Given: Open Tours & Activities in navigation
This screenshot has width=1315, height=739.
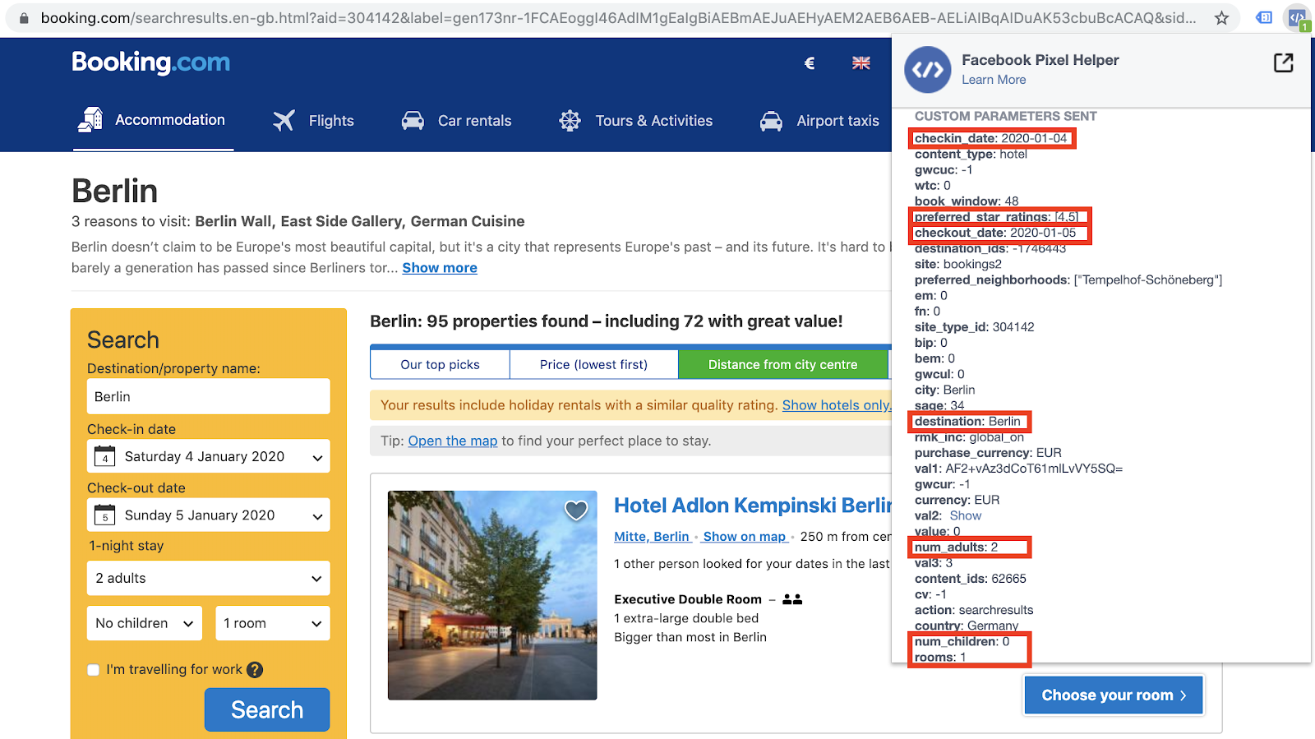Looking at the screenshot, I should [x=636, y=121].
